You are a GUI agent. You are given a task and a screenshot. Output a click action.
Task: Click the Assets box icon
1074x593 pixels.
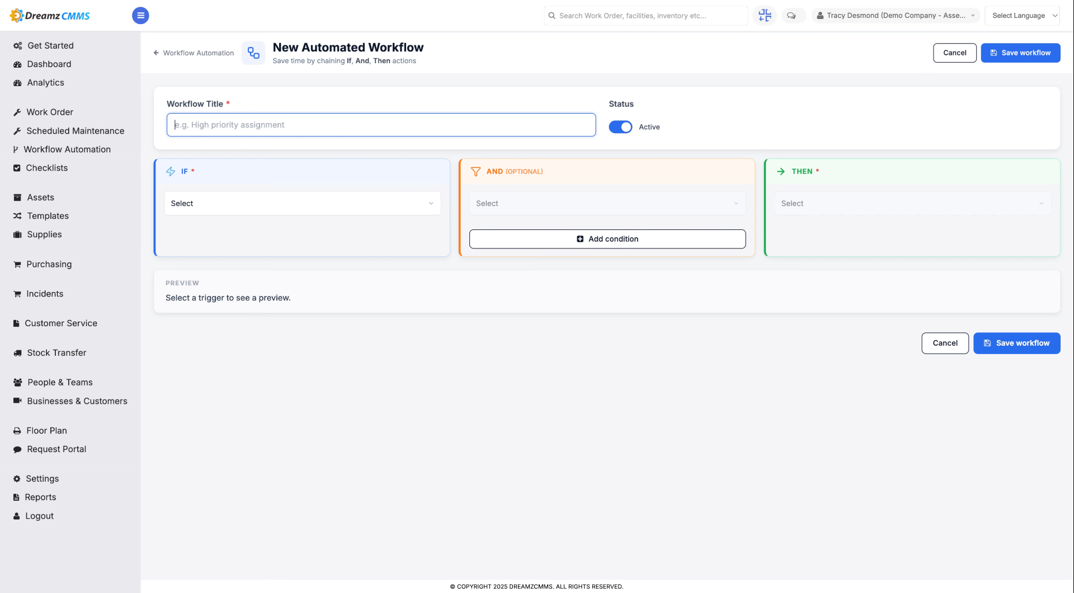point(17,197)
